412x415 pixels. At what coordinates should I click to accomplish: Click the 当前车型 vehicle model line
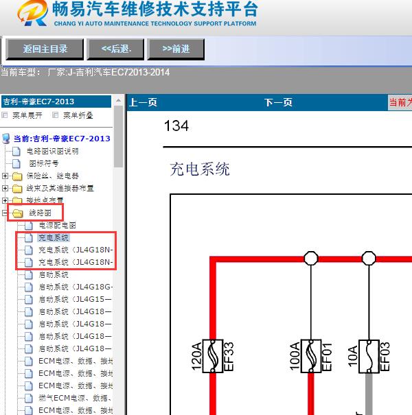tap(85, 72)
